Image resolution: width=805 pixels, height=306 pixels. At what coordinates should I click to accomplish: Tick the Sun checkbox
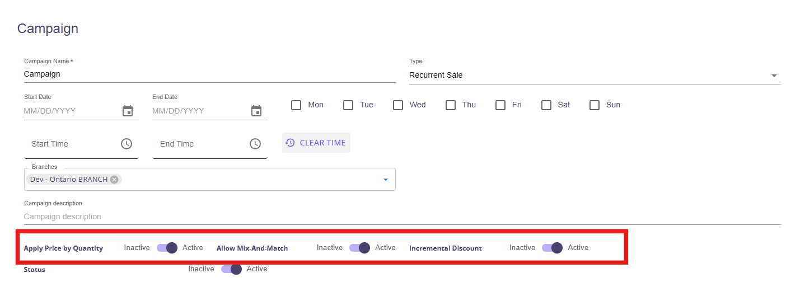595,105
